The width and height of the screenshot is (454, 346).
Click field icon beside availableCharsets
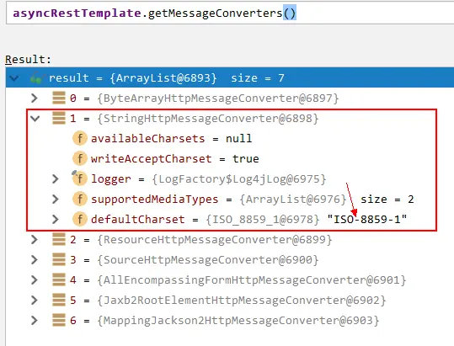coord(80,139)
